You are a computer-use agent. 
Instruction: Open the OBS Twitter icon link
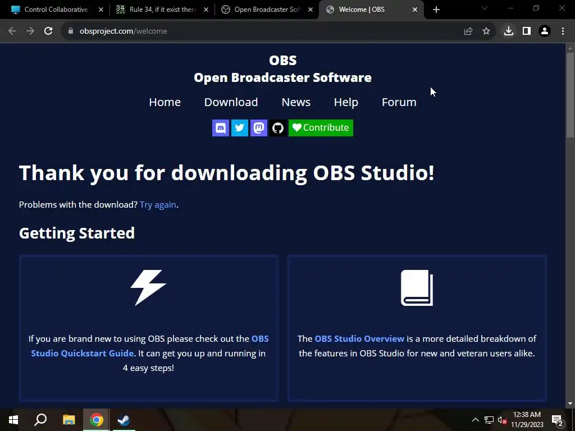pyautogui.click(x=239, y=128)
